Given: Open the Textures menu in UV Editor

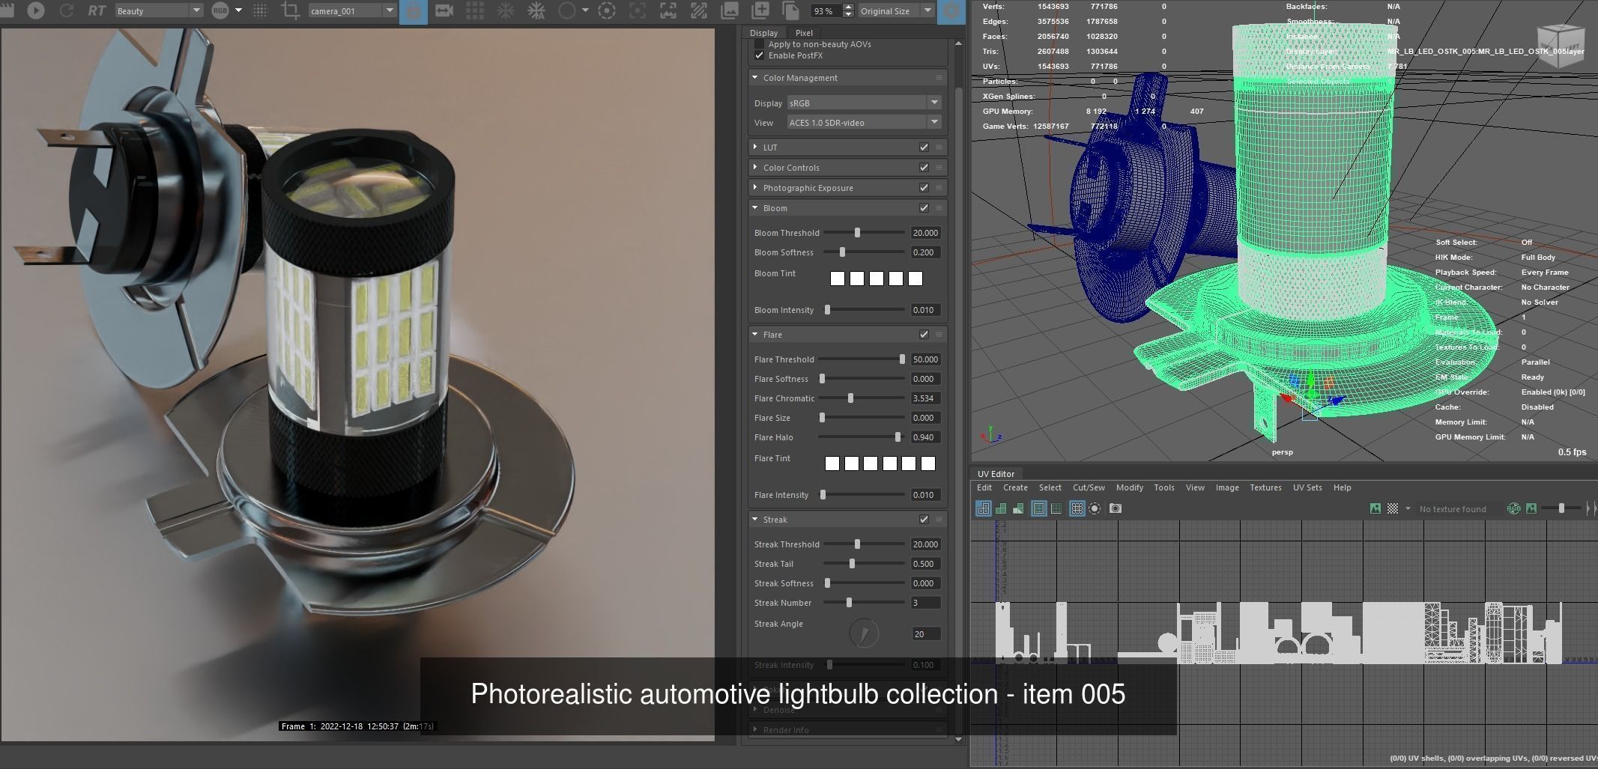Looking at the screenshot, I should pyautogui.click(x=1265, y=487).
